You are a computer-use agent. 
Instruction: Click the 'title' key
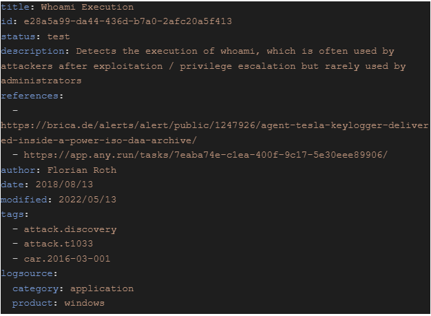pyautogui.click(x=15, y=7)
